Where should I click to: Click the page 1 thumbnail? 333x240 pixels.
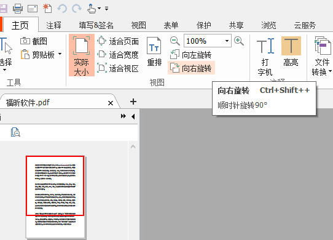coord(55,197)
